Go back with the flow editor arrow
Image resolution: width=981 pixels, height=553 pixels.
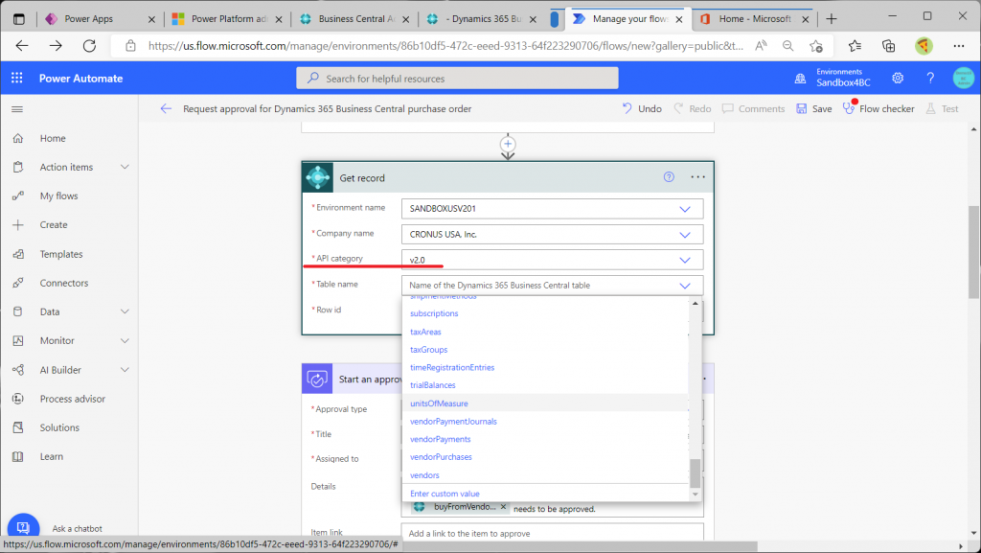[166, 108]
